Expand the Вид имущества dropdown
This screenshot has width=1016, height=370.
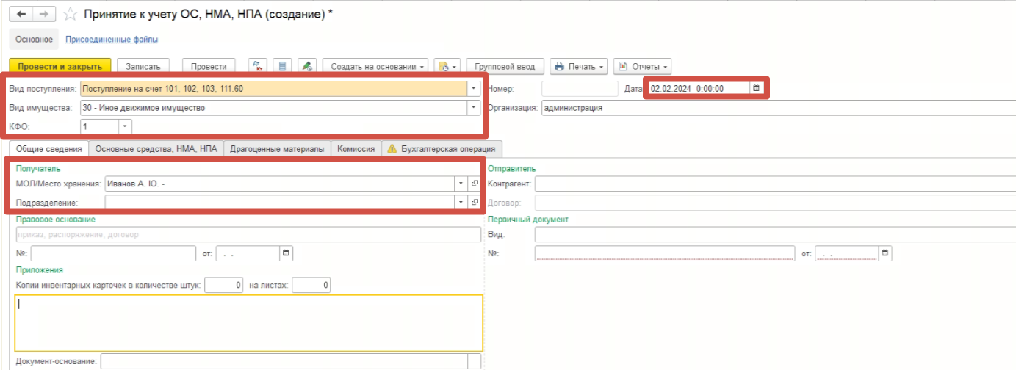click(473, 108)
